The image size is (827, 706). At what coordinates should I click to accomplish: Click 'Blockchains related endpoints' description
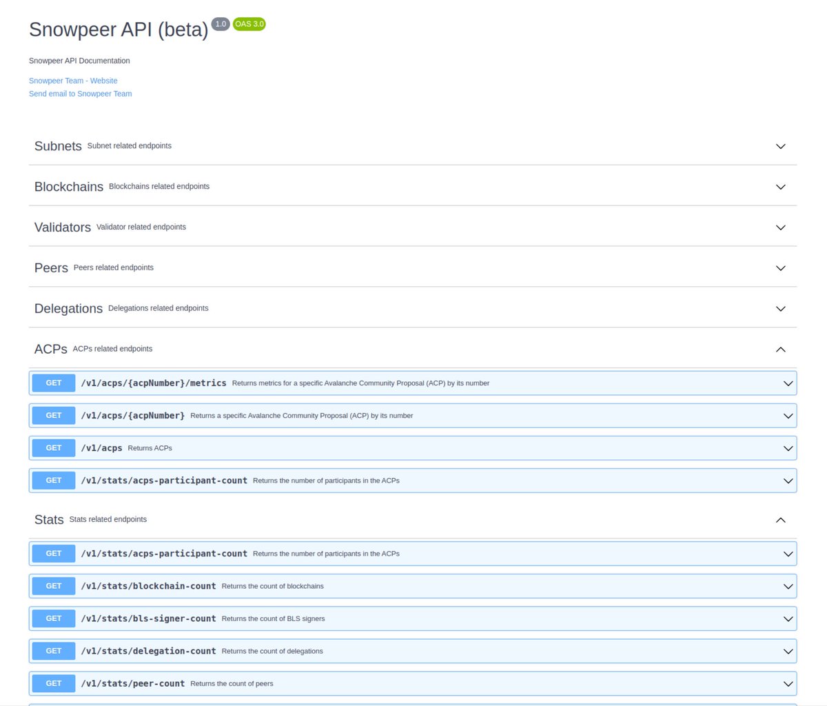tap(159, 186)
